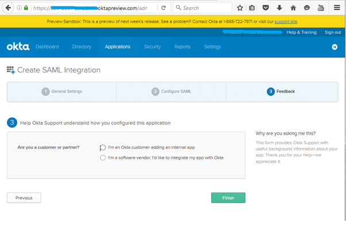Click the 'Why are you asking me this?' heading

point(285,133)
